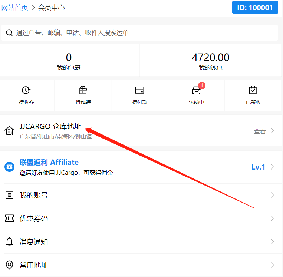Click the 常用地址 location pin icon

pos(9,265)
